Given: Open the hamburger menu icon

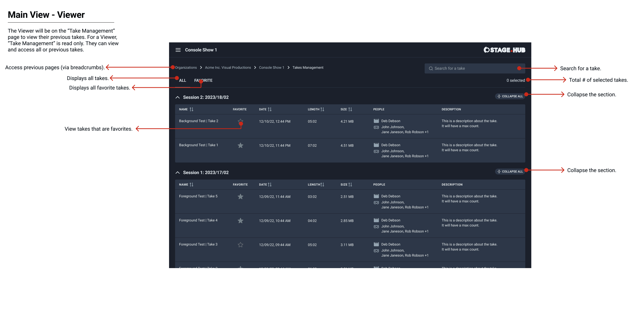Looking at the screenshot, I should click(x=178, y=50).
